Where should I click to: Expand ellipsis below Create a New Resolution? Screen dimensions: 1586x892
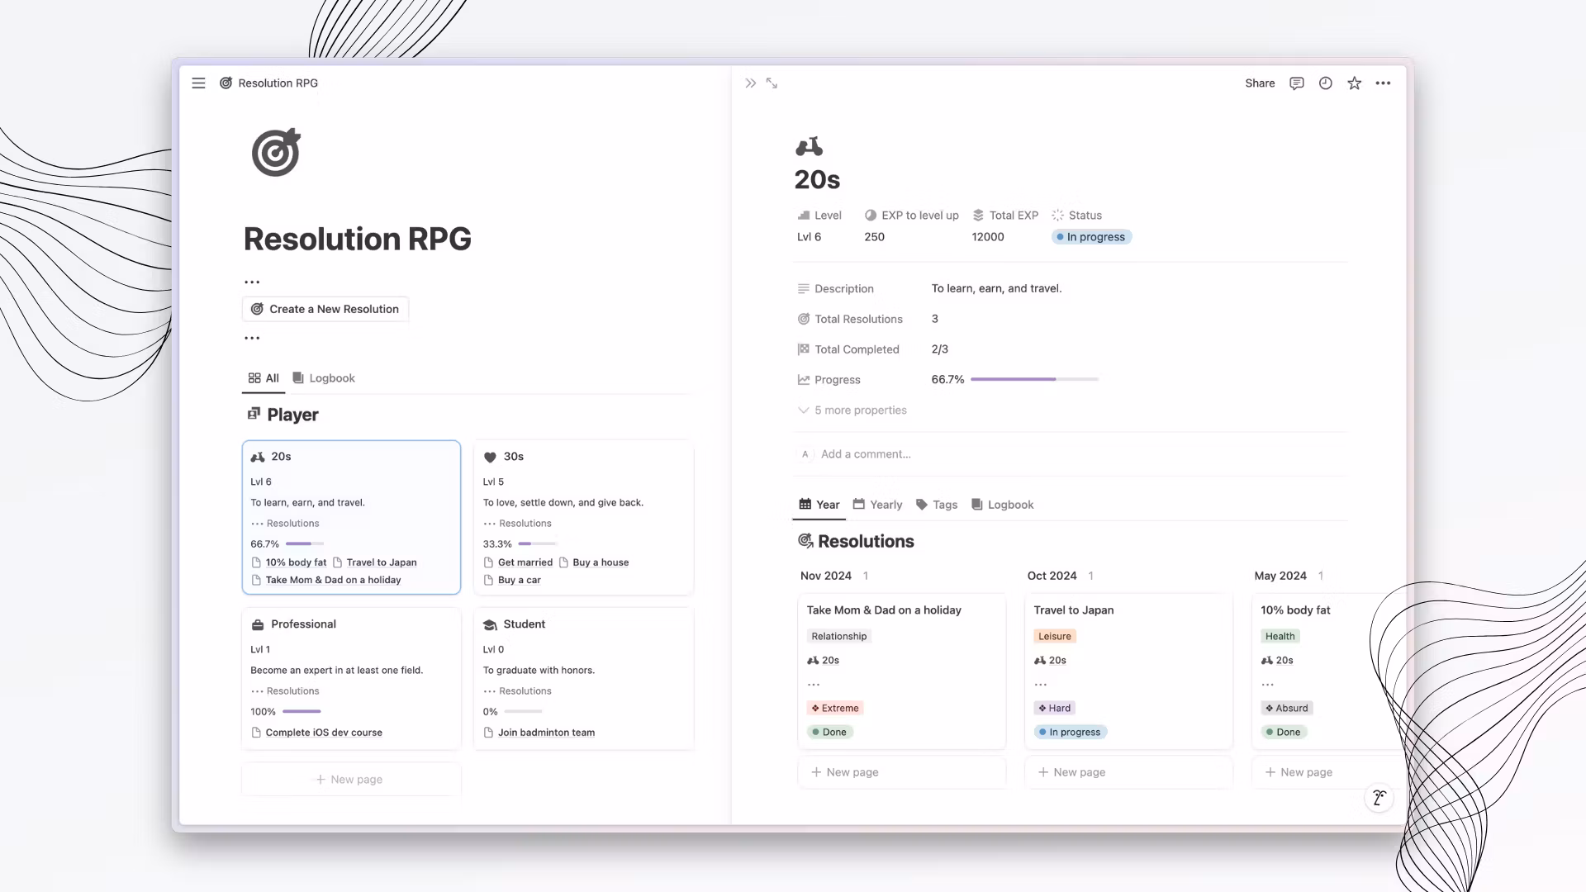pos(252,338)
